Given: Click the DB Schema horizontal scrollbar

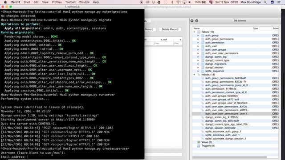Looking at the screenshot, I should [230, 157].
